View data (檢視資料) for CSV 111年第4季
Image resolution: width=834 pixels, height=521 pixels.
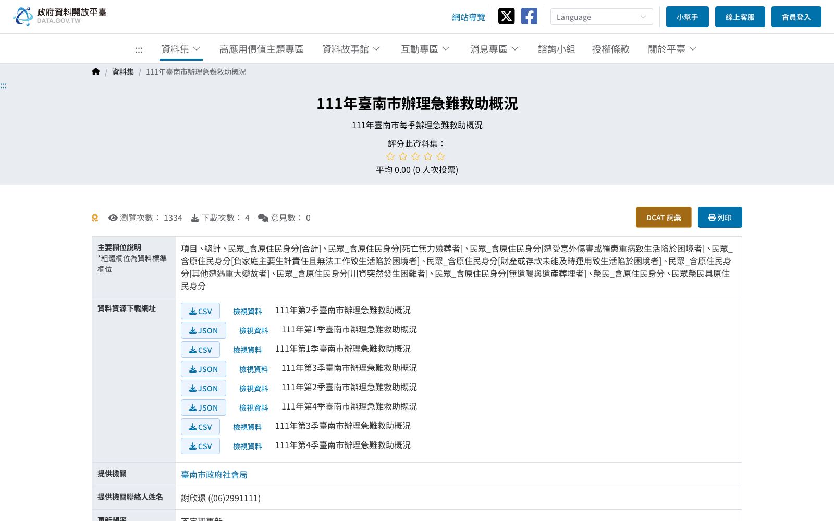coord(248,446)
